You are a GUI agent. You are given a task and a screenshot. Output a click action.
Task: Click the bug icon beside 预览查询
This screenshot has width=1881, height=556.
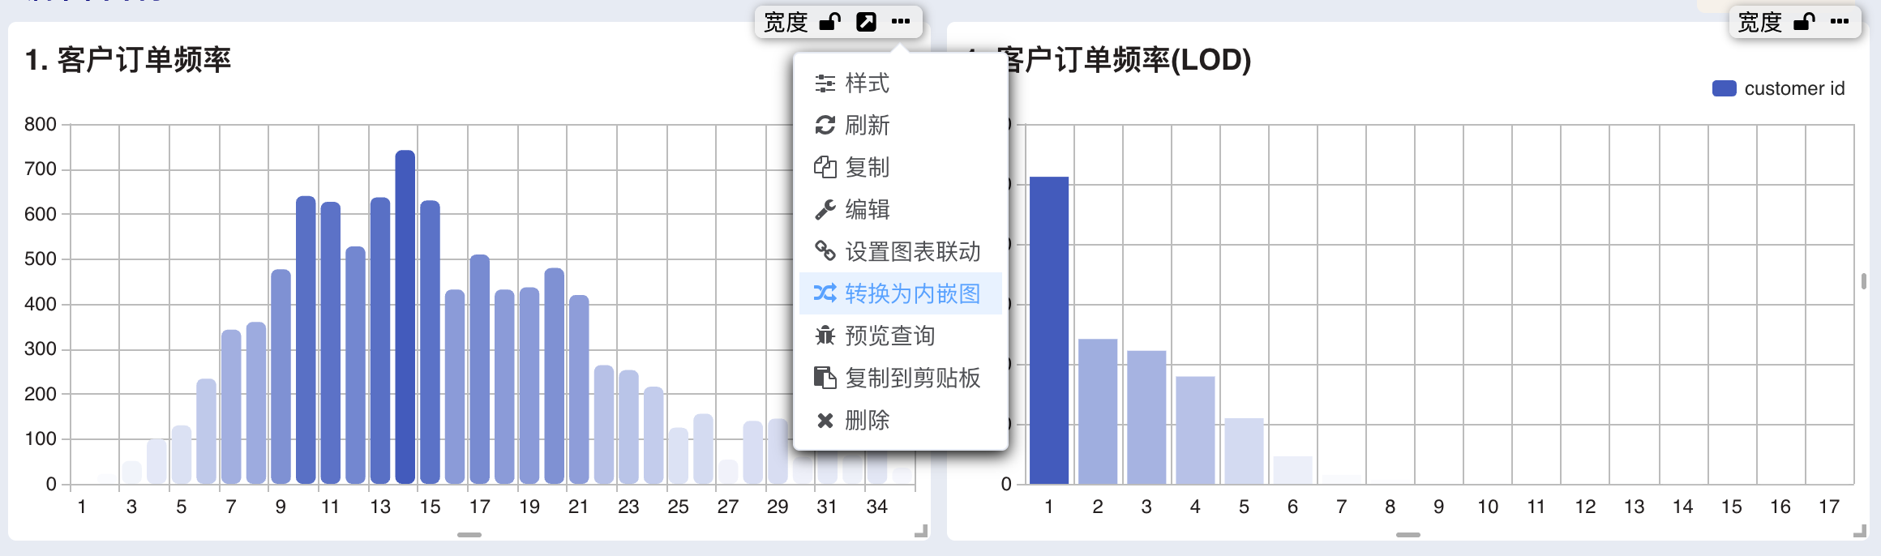[825, 336]
